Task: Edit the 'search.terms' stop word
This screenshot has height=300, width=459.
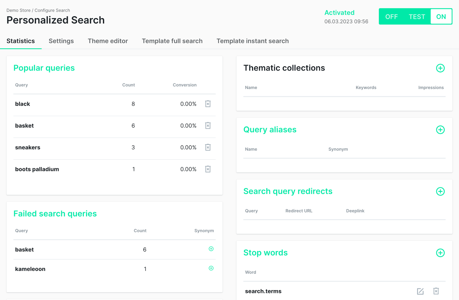Action: (x=420, y=291)
